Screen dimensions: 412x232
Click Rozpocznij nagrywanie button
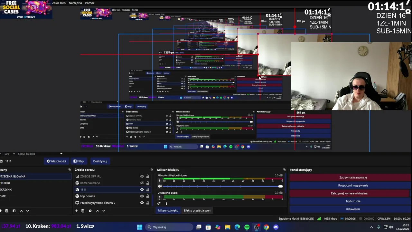click(x=350, y=185)
